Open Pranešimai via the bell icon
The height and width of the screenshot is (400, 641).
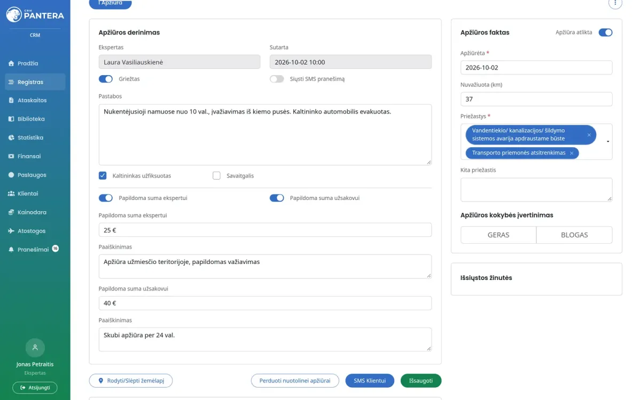tap(11, 250)
